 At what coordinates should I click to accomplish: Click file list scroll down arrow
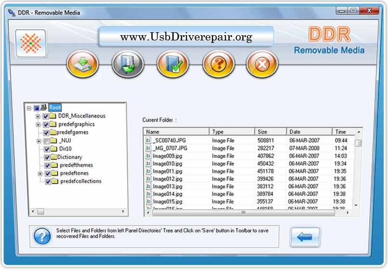356,205
